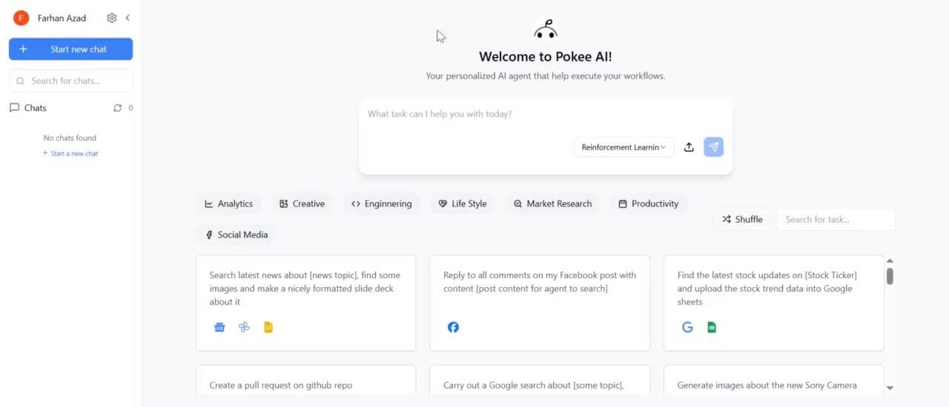The image size is (949, 407).
Task: Click the task list scrollbar thumb
Action: [890, 276]
